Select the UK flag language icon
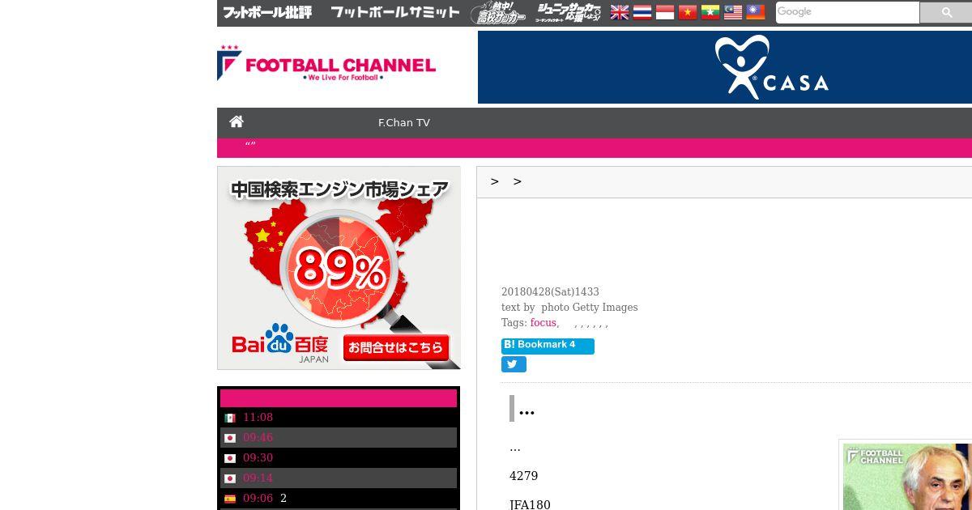Image resolution: width=972 pixels, height=510 pixels. [620, 12]
